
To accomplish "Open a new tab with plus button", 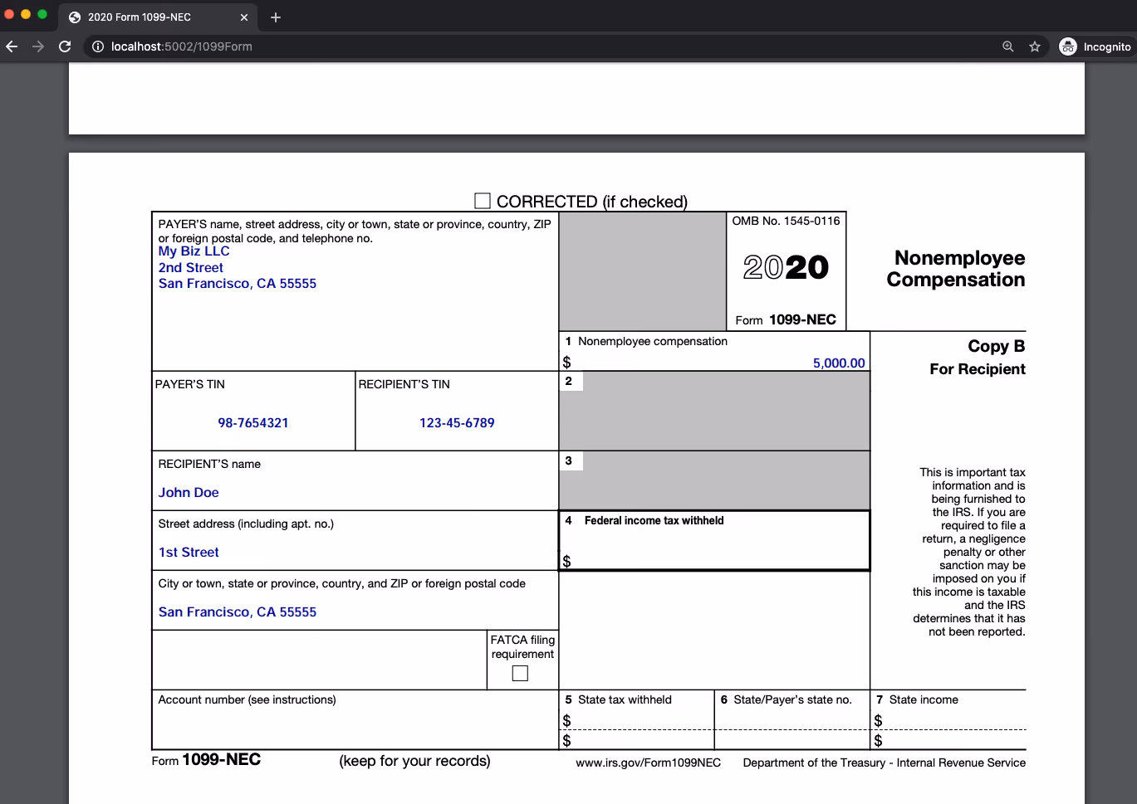I will tap(276, 17).
